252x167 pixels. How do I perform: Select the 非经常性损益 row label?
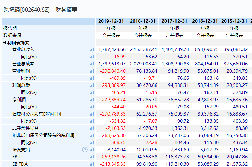tap(26, 128)
